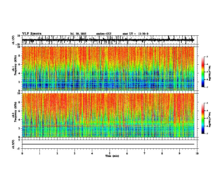Image resolution: width=222 pixels, height=172 pixels.
Task: Click the time axis tick label 7
Action: click(x=145, y=153)
